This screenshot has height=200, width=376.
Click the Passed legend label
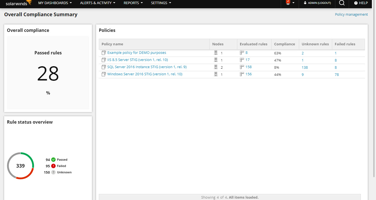click(62, 160)
